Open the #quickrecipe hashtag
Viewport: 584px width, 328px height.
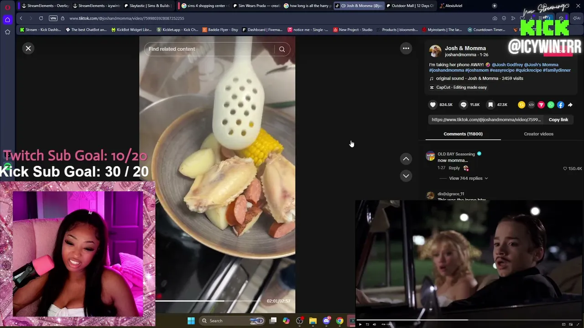(528, 70)
